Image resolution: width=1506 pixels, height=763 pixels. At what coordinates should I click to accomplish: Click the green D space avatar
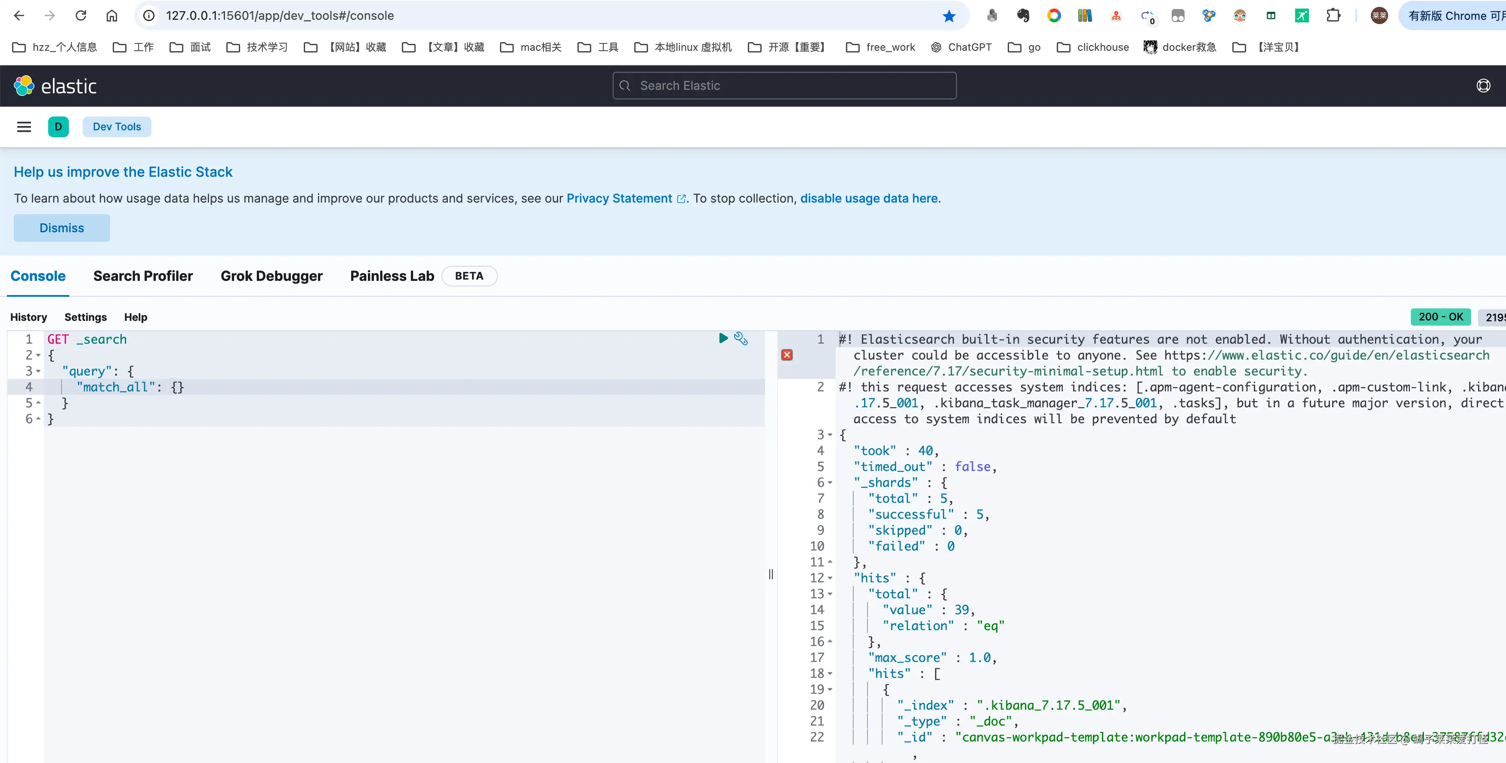(58, 127)
